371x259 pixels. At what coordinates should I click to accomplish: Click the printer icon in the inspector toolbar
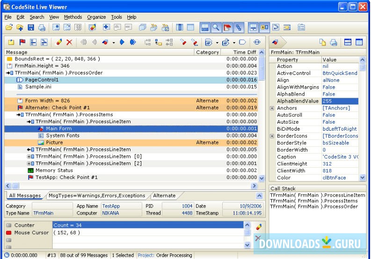(334, 43)
